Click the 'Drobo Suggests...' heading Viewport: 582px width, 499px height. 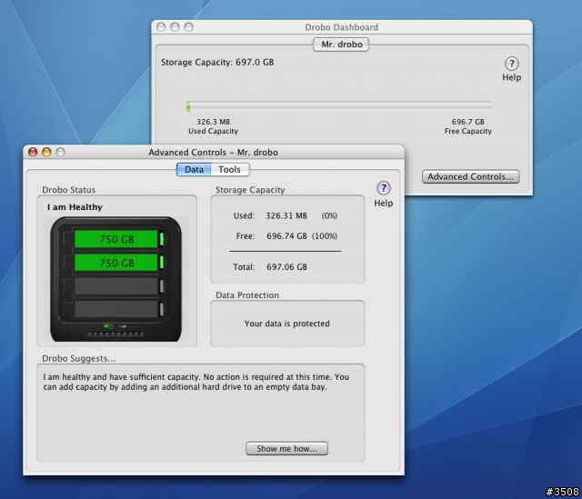79,359
